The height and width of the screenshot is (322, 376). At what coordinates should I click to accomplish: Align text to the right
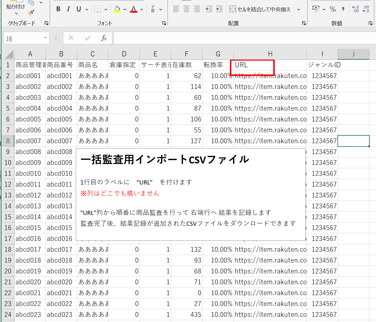197,9
